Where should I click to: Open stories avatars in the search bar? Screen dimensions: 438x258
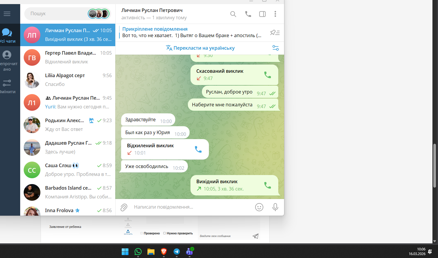99,14
